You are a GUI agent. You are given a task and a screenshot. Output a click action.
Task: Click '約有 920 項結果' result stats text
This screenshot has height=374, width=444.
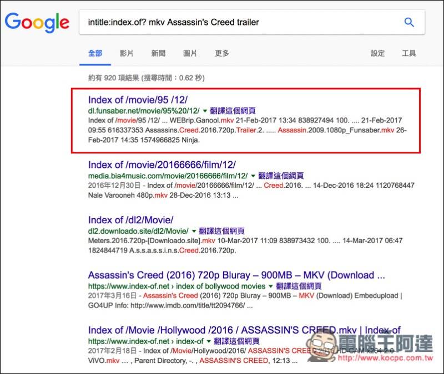pyautogui.click(x=114, y=78)
